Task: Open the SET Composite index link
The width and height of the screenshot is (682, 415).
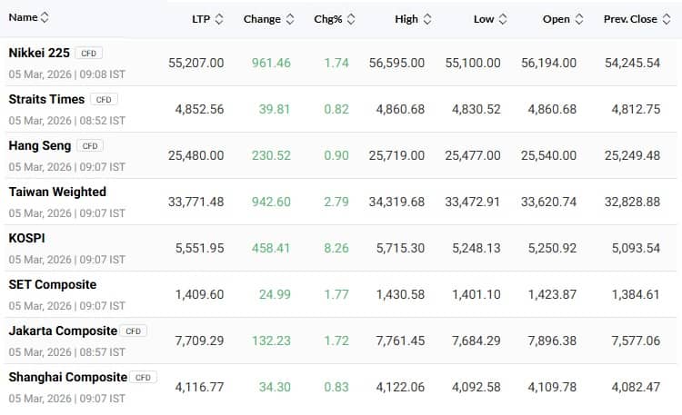Action: (53, 284)
